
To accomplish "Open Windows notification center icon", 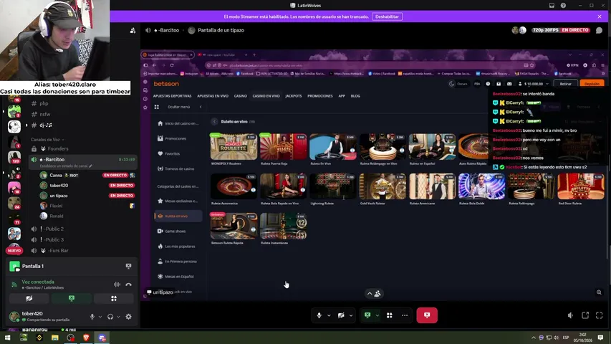I will 600,338.
